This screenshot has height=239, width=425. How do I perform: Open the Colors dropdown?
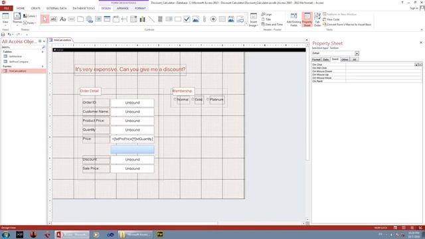(30, 16)
